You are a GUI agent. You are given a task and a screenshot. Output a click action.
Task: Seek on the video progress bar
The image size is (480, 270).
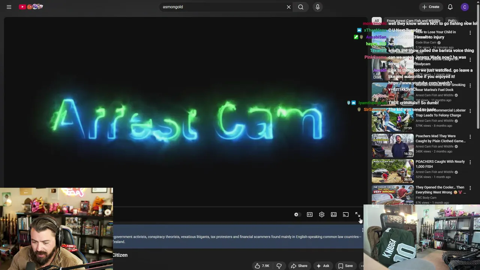tap(238, 207)
